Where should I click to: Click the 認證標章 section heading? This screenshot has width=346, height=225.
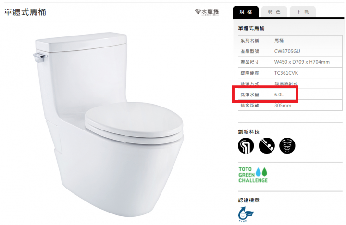pyautogui.click(x=249, y=201)
